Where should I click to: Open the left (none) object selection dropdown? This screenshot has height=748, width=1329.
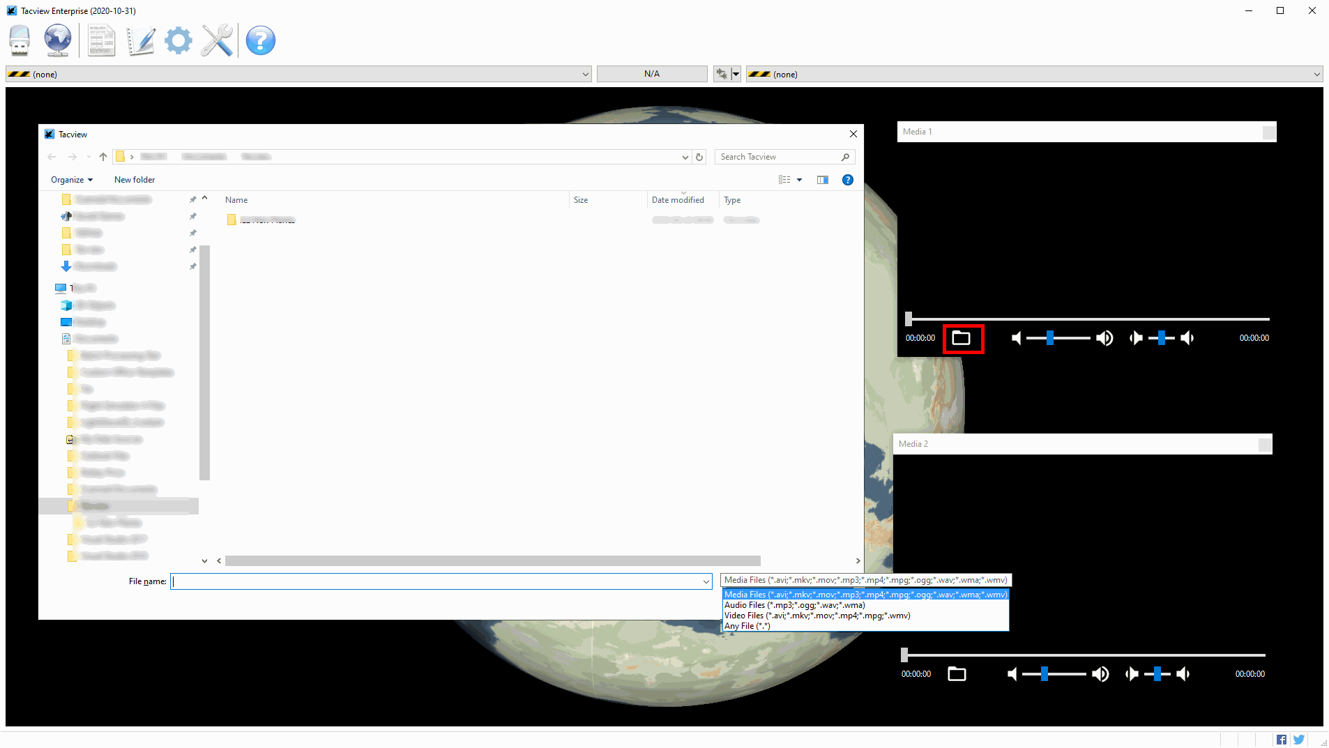[x=298, y=74]
